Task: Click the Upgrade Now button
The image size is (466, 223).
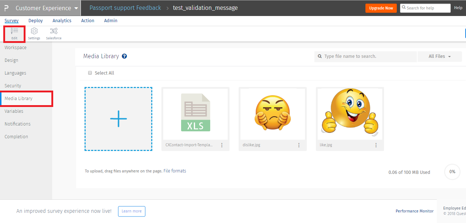Action: point(381,8)
